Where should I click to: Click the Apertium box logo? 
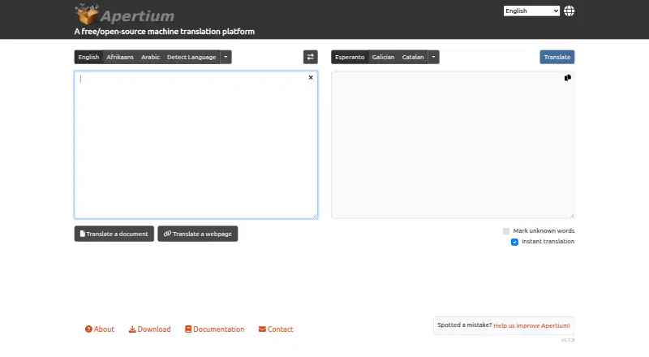87,14
